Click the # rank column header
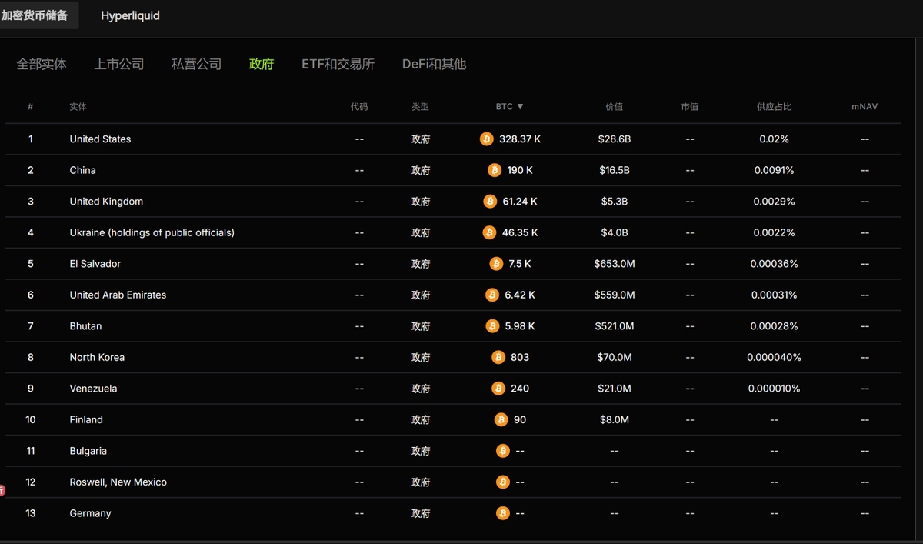 [31, 107]
